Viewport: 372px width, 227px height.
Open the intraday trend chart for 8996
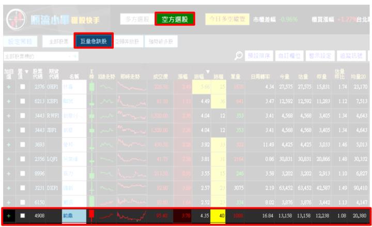tap(131, 174)
